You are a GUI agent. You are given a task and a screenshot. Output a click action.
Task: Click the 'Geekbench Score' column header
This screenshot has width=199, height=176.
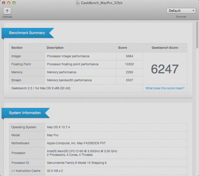[165, 48]
